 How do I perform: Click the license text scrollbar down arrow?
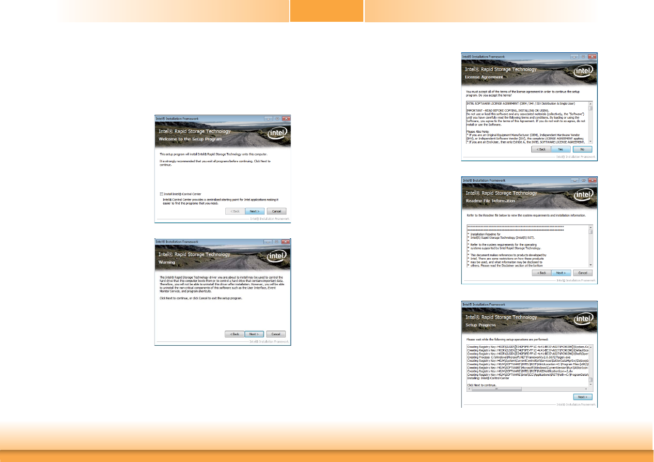tap(591, 141)
